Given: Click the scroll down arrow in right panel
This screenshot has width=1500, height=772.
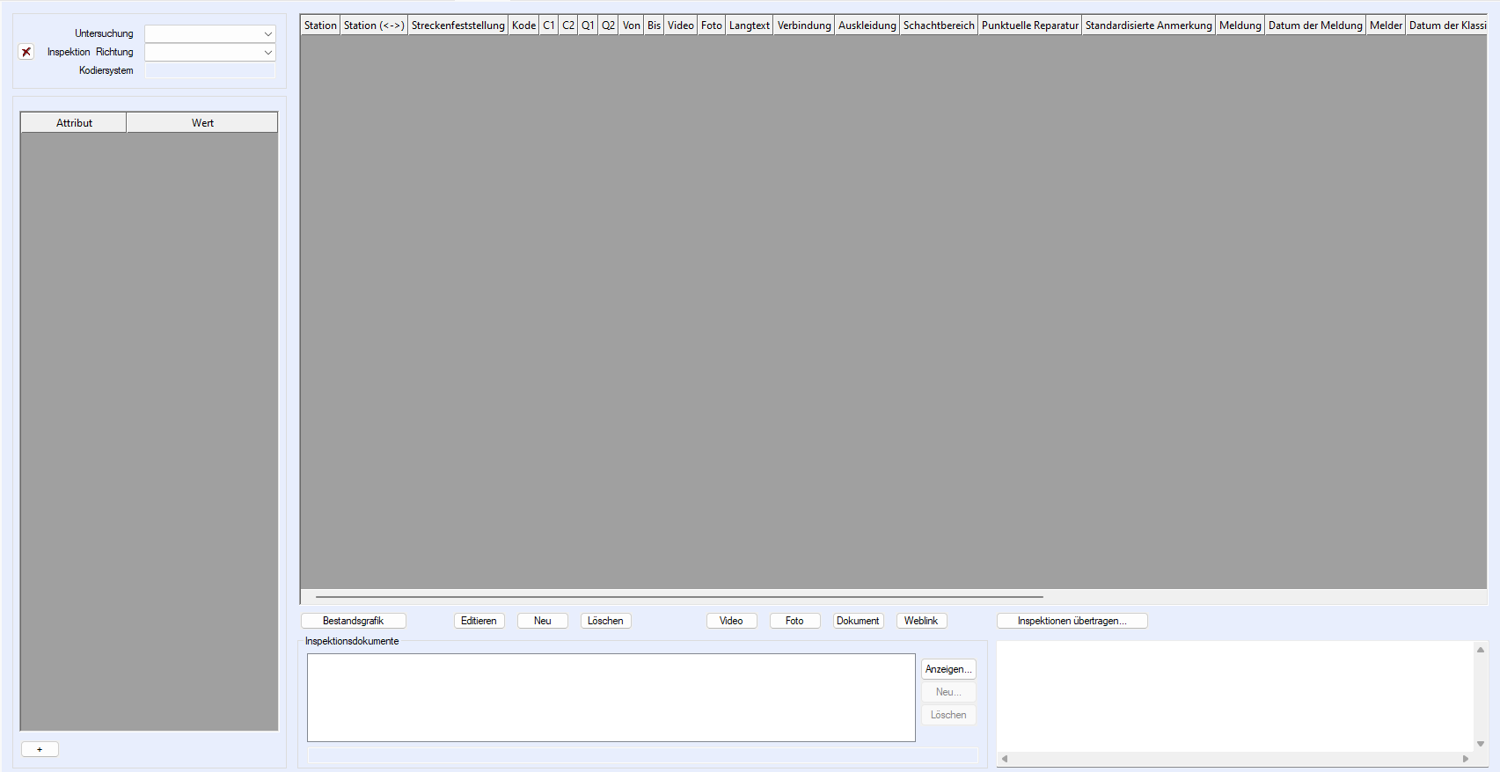Looking at the screenshot, I should pos(1481,744).
